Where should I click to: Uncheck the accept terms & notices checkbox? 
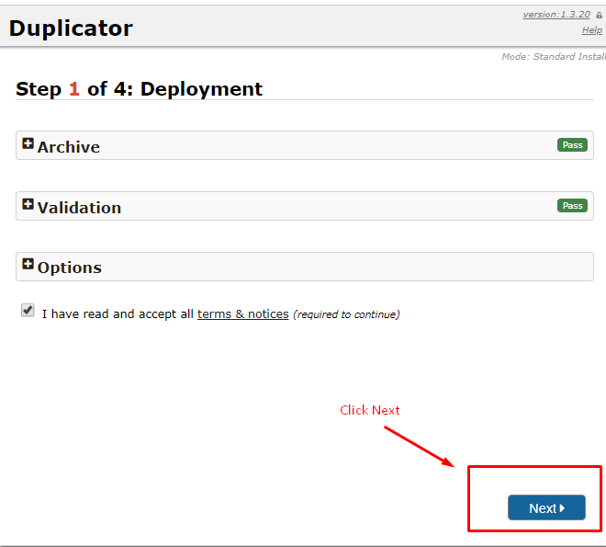[28, 310]
